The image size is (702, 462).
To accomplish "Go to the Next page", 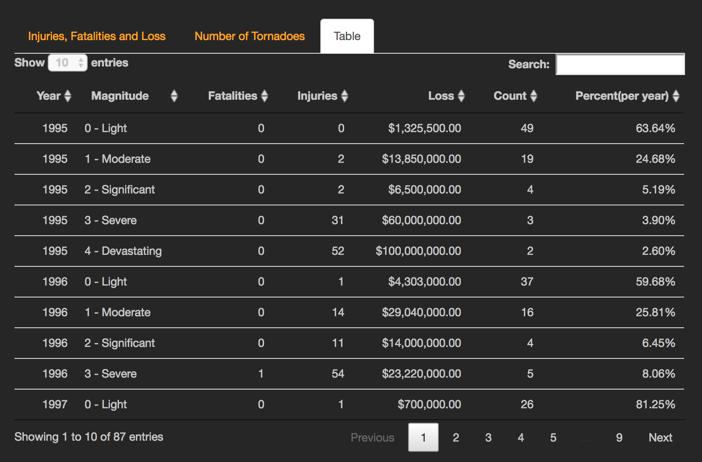I will pyautogui.click(x=660, y=438).
